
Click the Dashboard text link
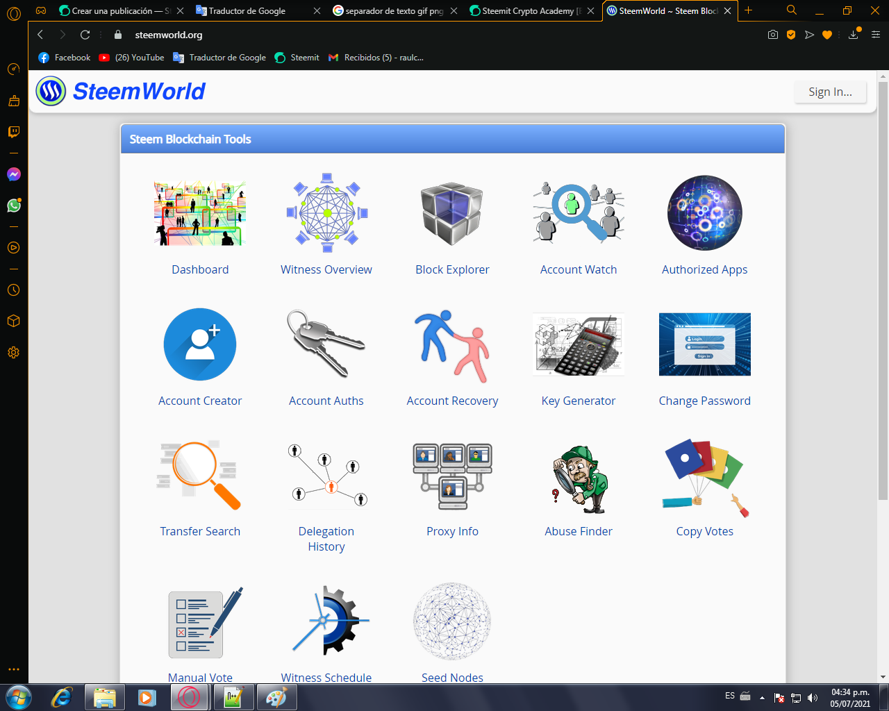[200, 269]
